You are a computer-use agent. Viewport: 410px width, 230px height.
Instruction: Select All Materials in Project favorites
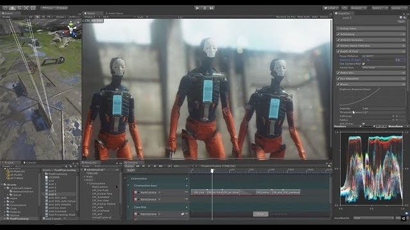pyautogui.click(x=17, y=171)
